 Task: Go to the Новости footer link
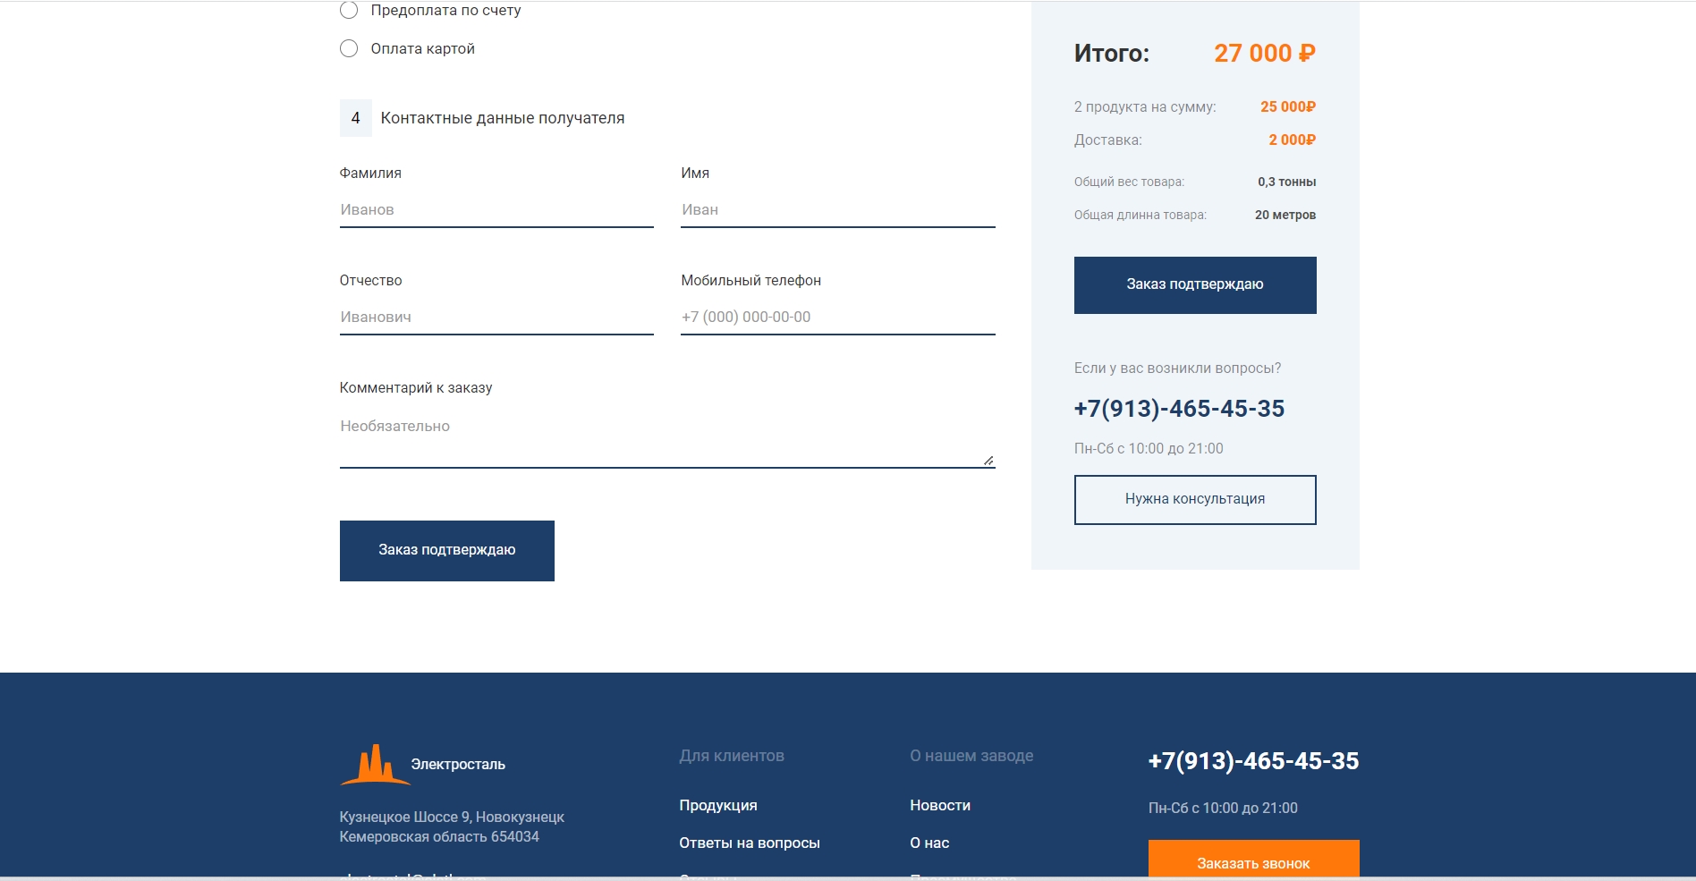[x=940, y=806]
